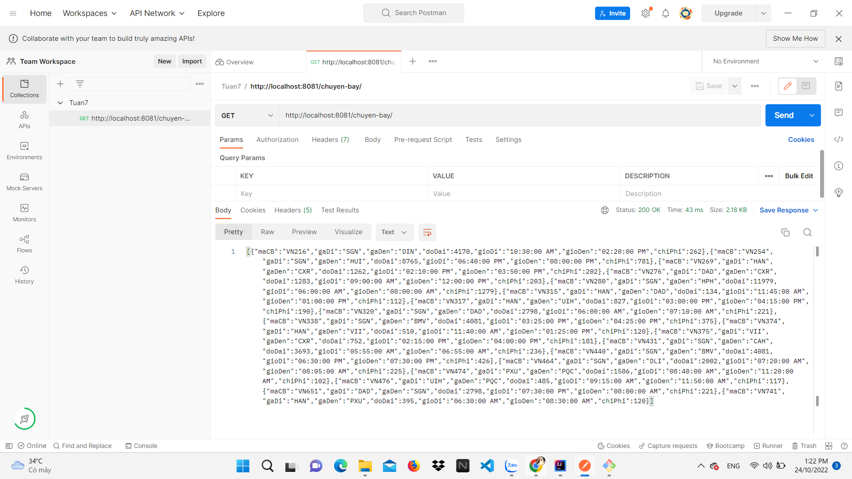Screen dimensions: 852x479
Task: Open the GET method dropdown
Action: (x=247, y=115)
